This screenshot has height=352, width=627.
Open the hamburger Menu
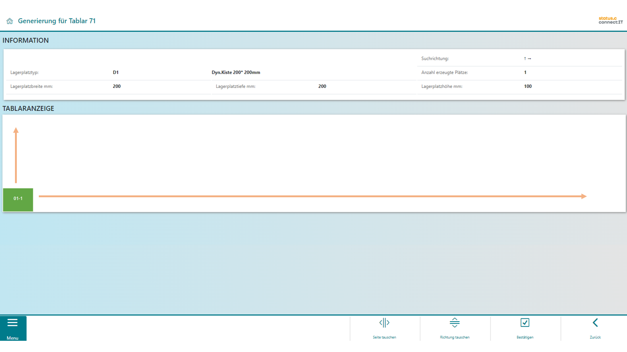13,328
